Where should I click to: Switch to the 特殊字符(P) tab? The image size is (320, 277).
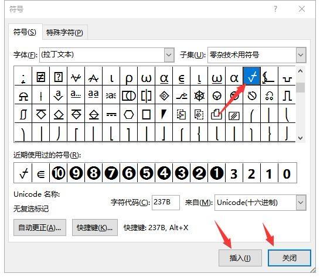coord(64,32)
